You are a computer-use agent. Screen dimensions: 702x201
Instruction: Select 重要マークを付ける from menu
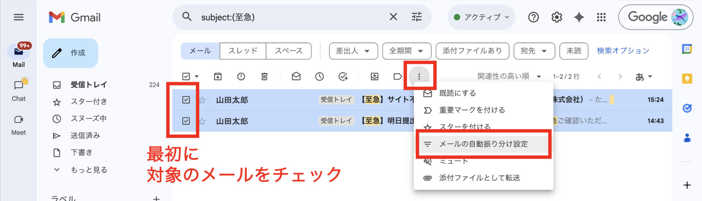point(483,110)
